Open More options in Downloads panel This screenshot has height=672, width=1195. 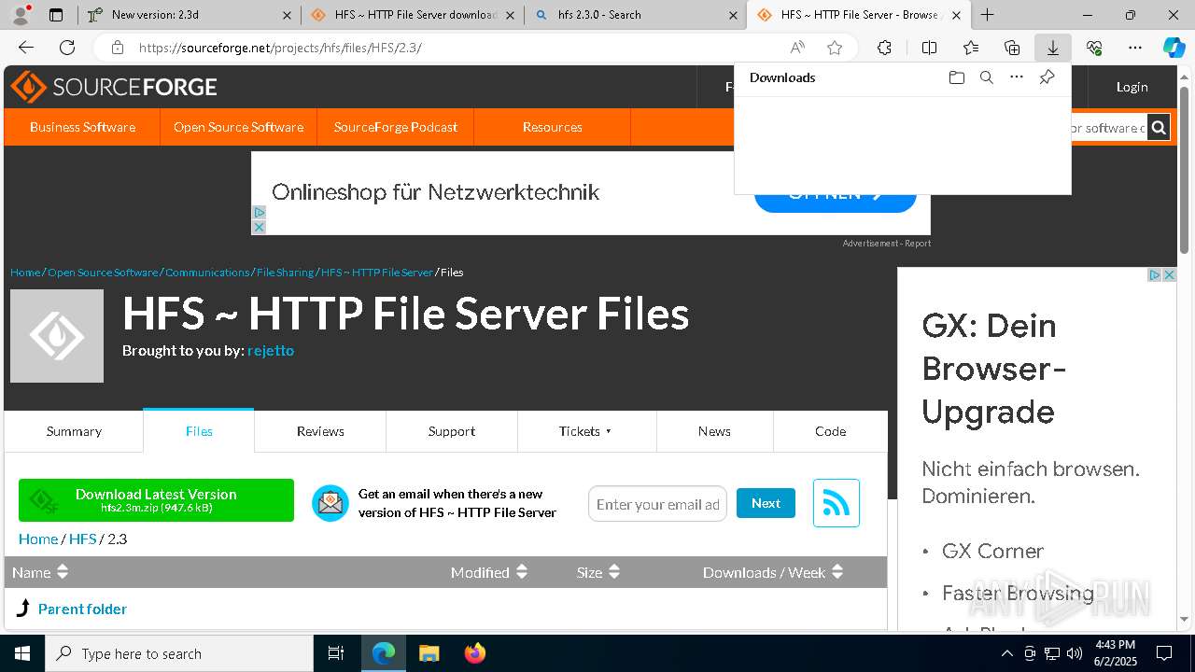click(x=1017, y=77)
